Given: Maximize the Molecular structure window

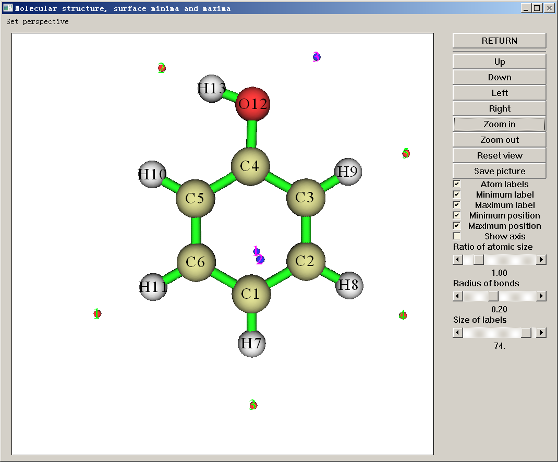Looking at the screenshot, I should tap(537, 8).
